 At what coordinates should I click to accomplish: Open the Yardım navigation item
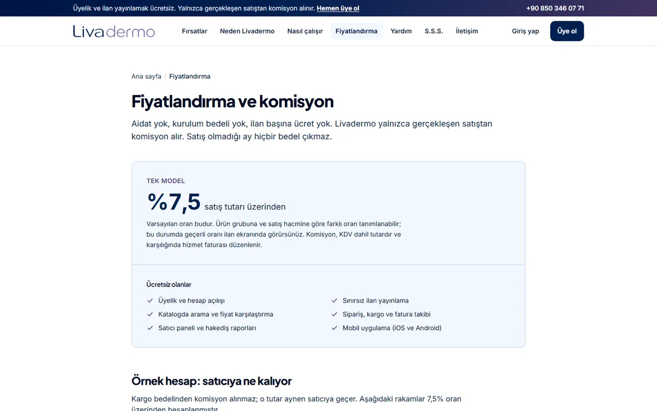pyautogui.click(x=401, y=31)
